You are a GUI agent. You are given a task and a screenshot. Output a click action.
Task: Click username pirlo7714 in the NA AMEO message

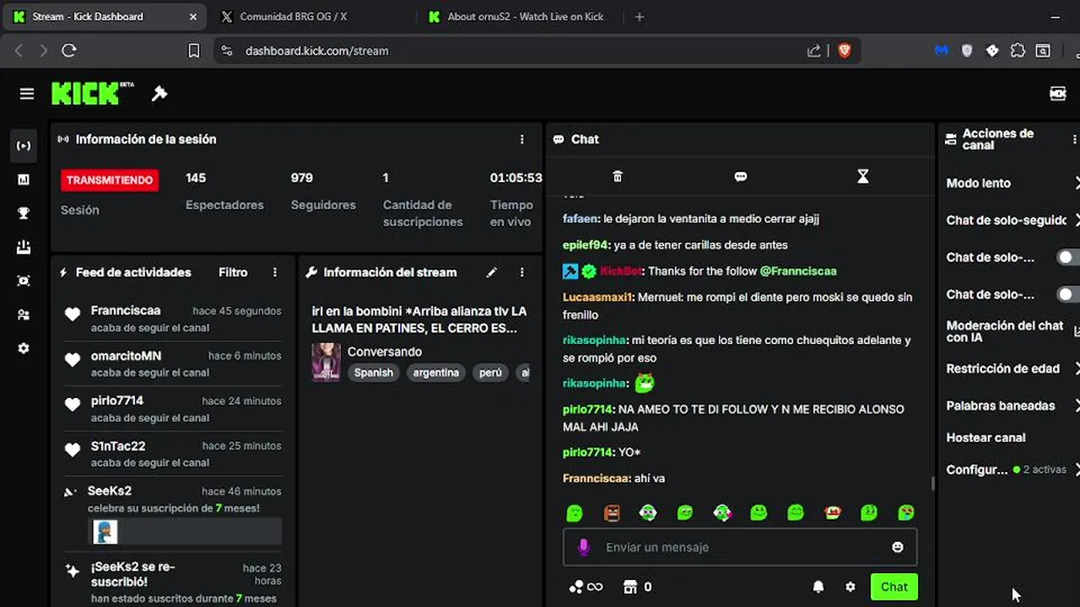coord(587,409)
